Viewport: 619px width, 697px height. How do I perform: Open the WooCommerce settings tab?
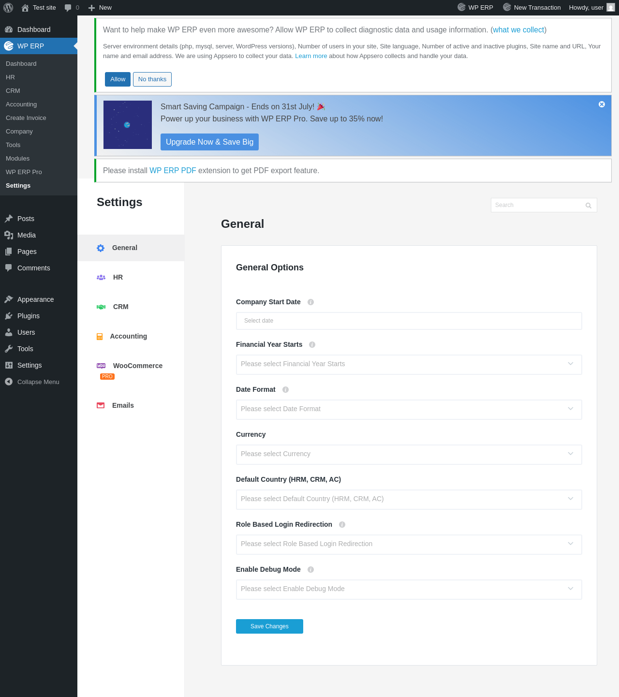tap(131, 371)
